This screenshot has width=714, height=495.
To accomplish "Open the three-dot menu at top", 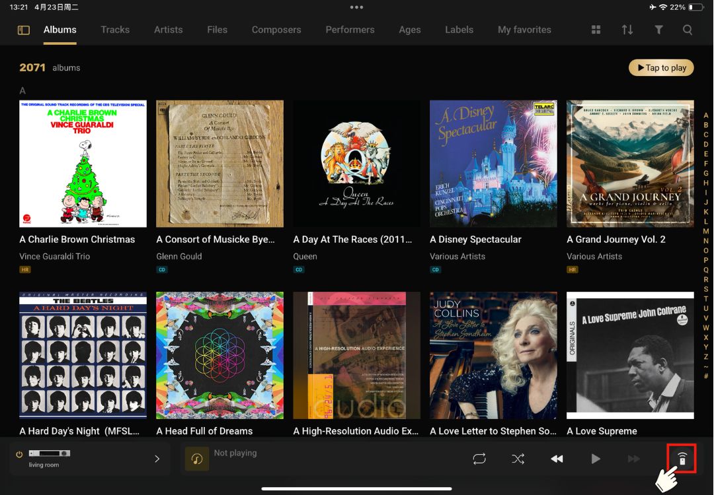I will (356, 7).
